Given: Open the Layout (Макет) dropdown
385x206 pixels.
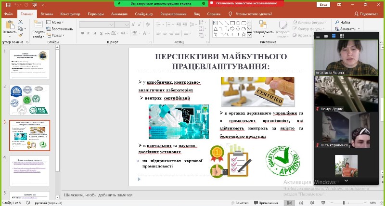Looking at the screenshot, I should coord(56,22).
